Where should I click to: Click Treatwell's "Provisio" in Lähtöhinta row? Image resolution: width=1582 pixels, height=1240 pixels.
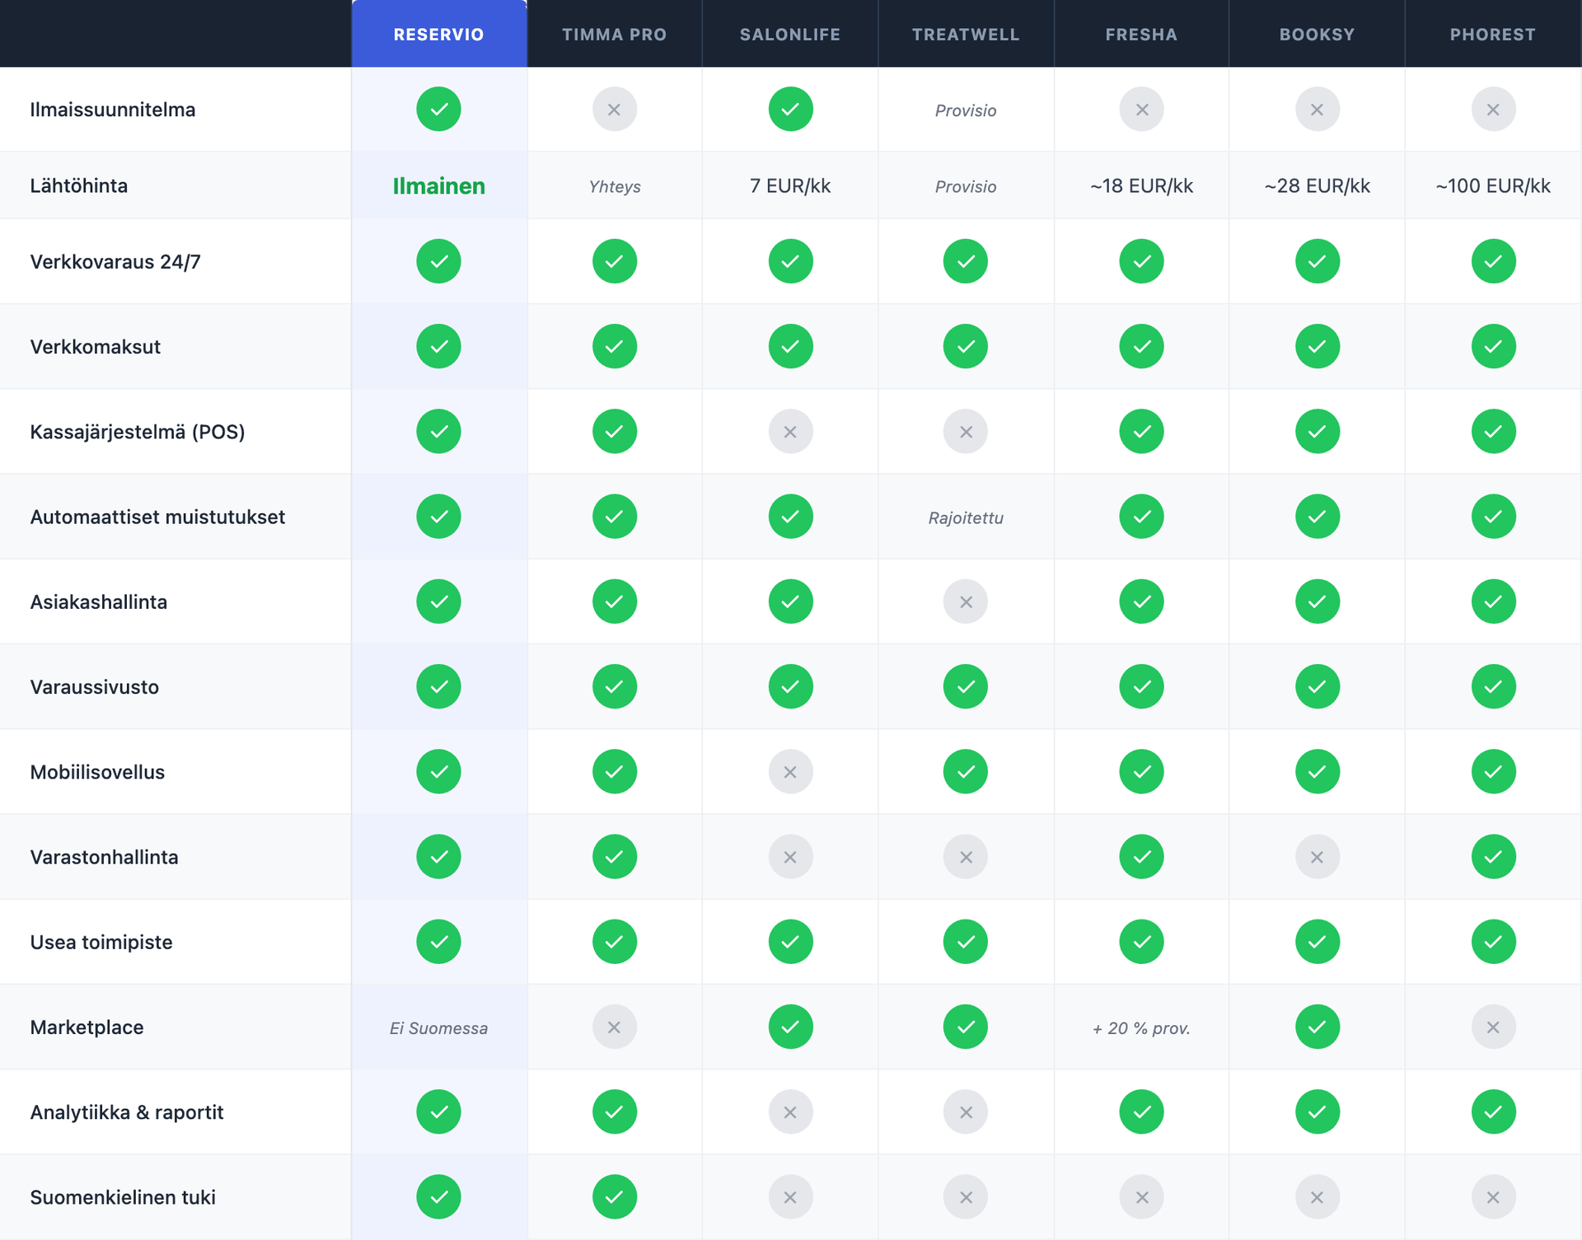point(966,187)
